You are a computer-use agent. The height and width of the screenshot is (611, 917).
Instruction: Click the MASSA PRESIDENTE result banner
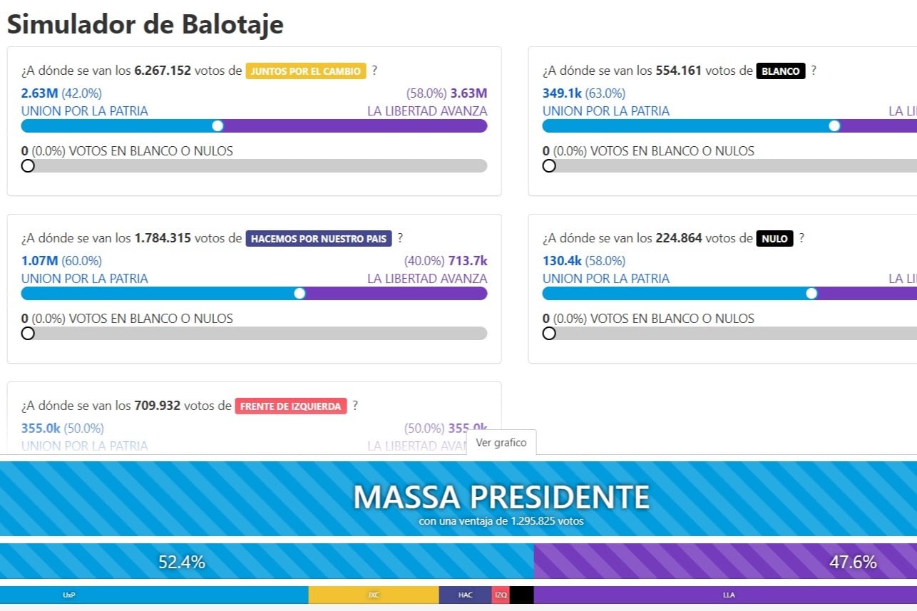[458, 496]
